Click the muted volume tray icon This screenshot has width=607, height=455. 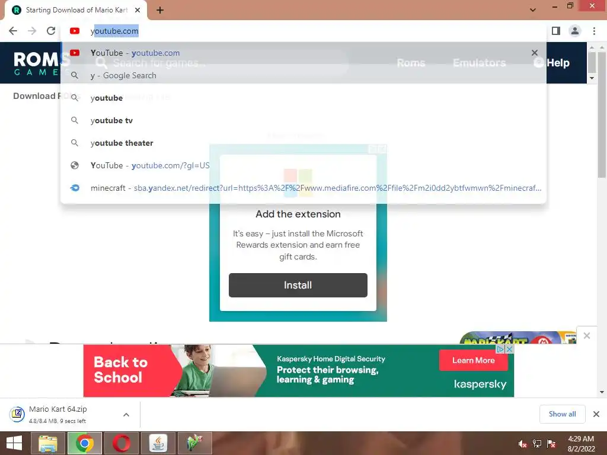(522, 444)
